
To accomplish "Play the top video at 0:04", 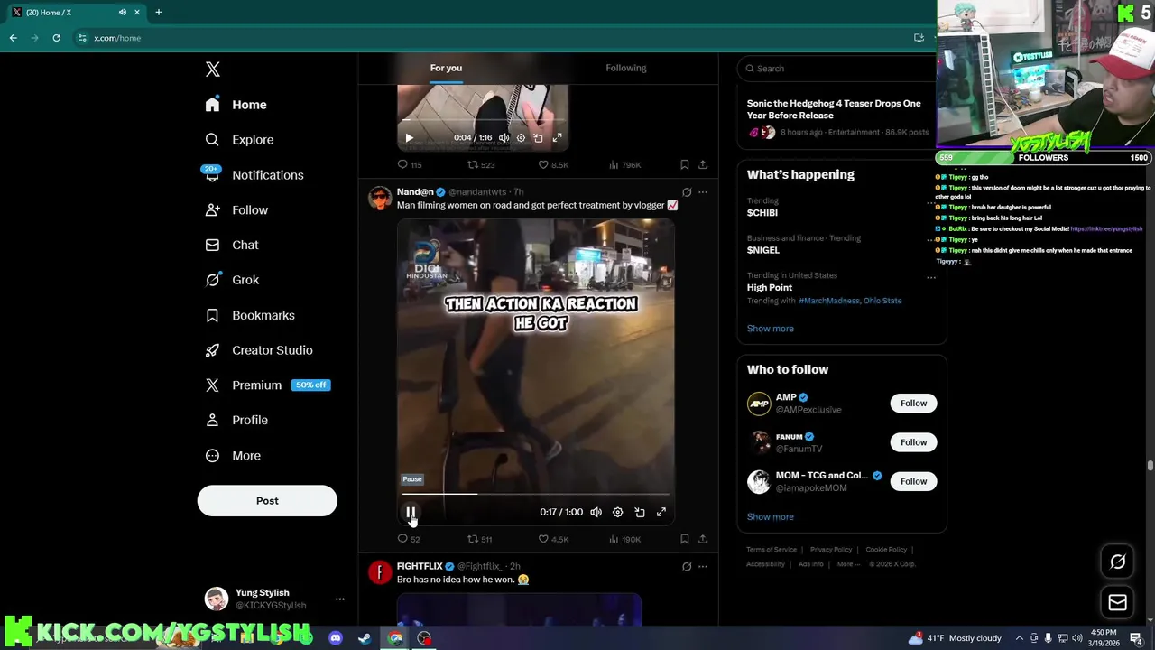I will coord(409,138).
